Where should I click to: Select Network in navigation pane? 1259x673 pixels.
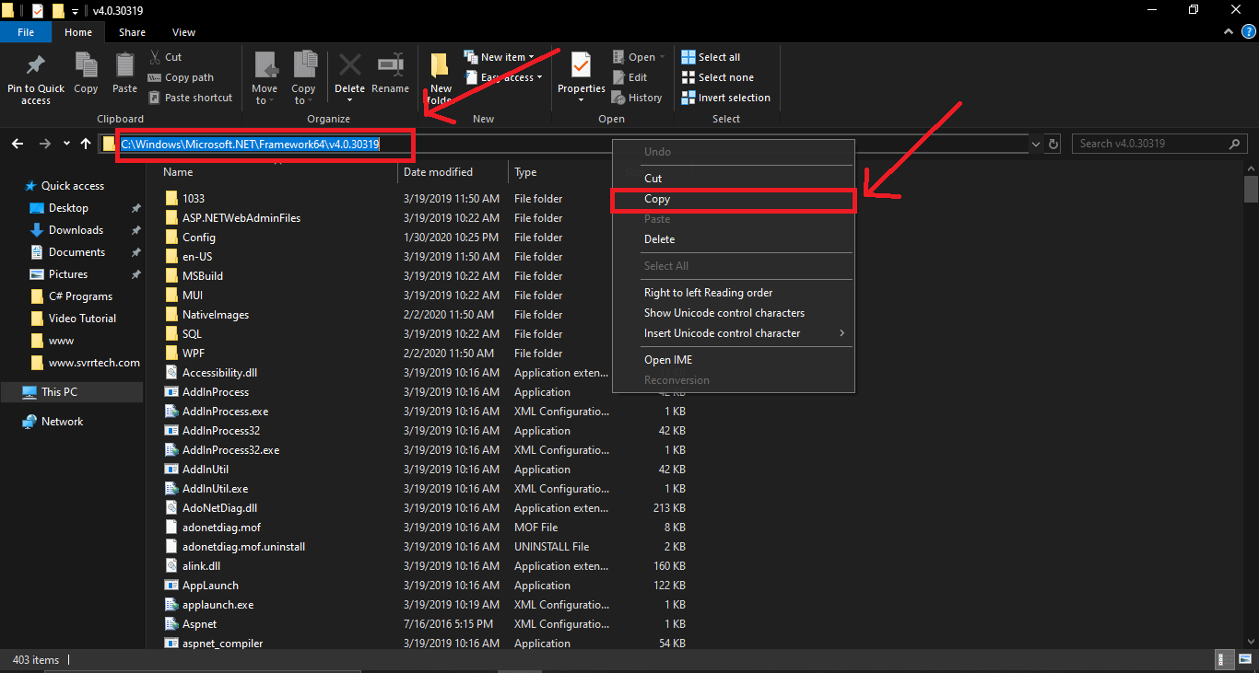[x=62, y=422]
